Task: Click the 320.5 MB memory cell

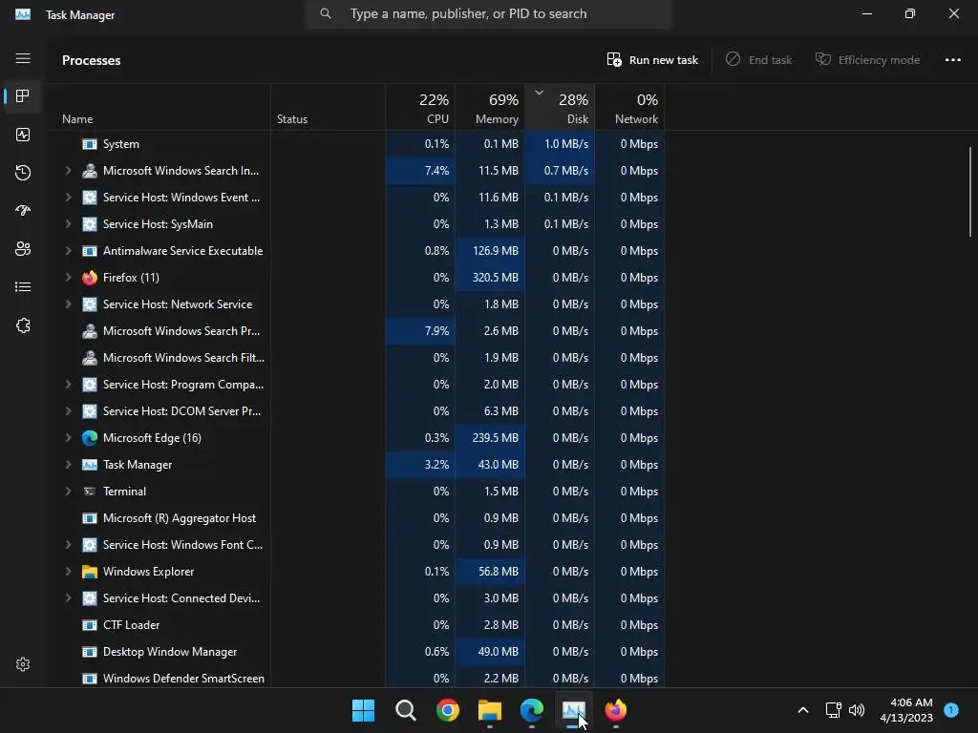Action: coord(490,278)
